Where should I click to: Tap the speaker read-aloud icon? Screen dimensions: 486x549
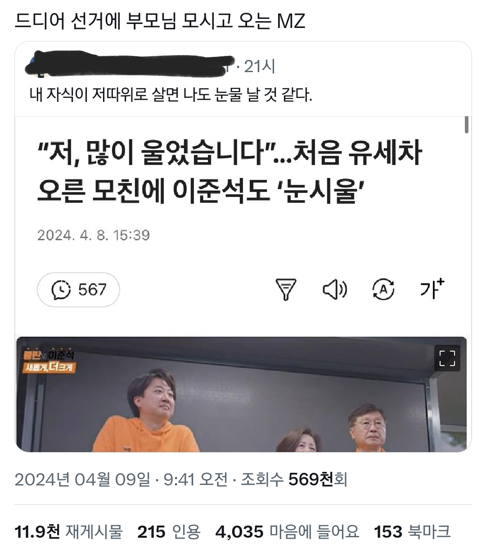tap(335, 289)
